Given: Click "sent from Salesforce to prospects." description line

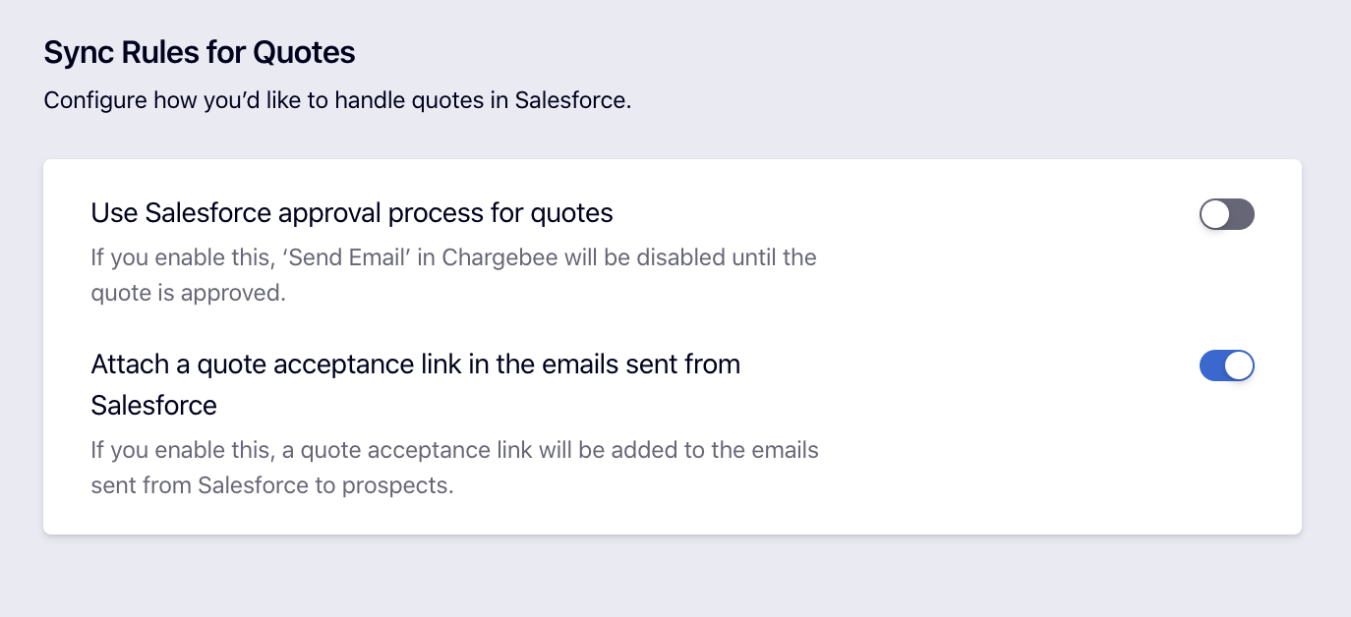Looking at the screenshot, I should (x=272, y=485).
